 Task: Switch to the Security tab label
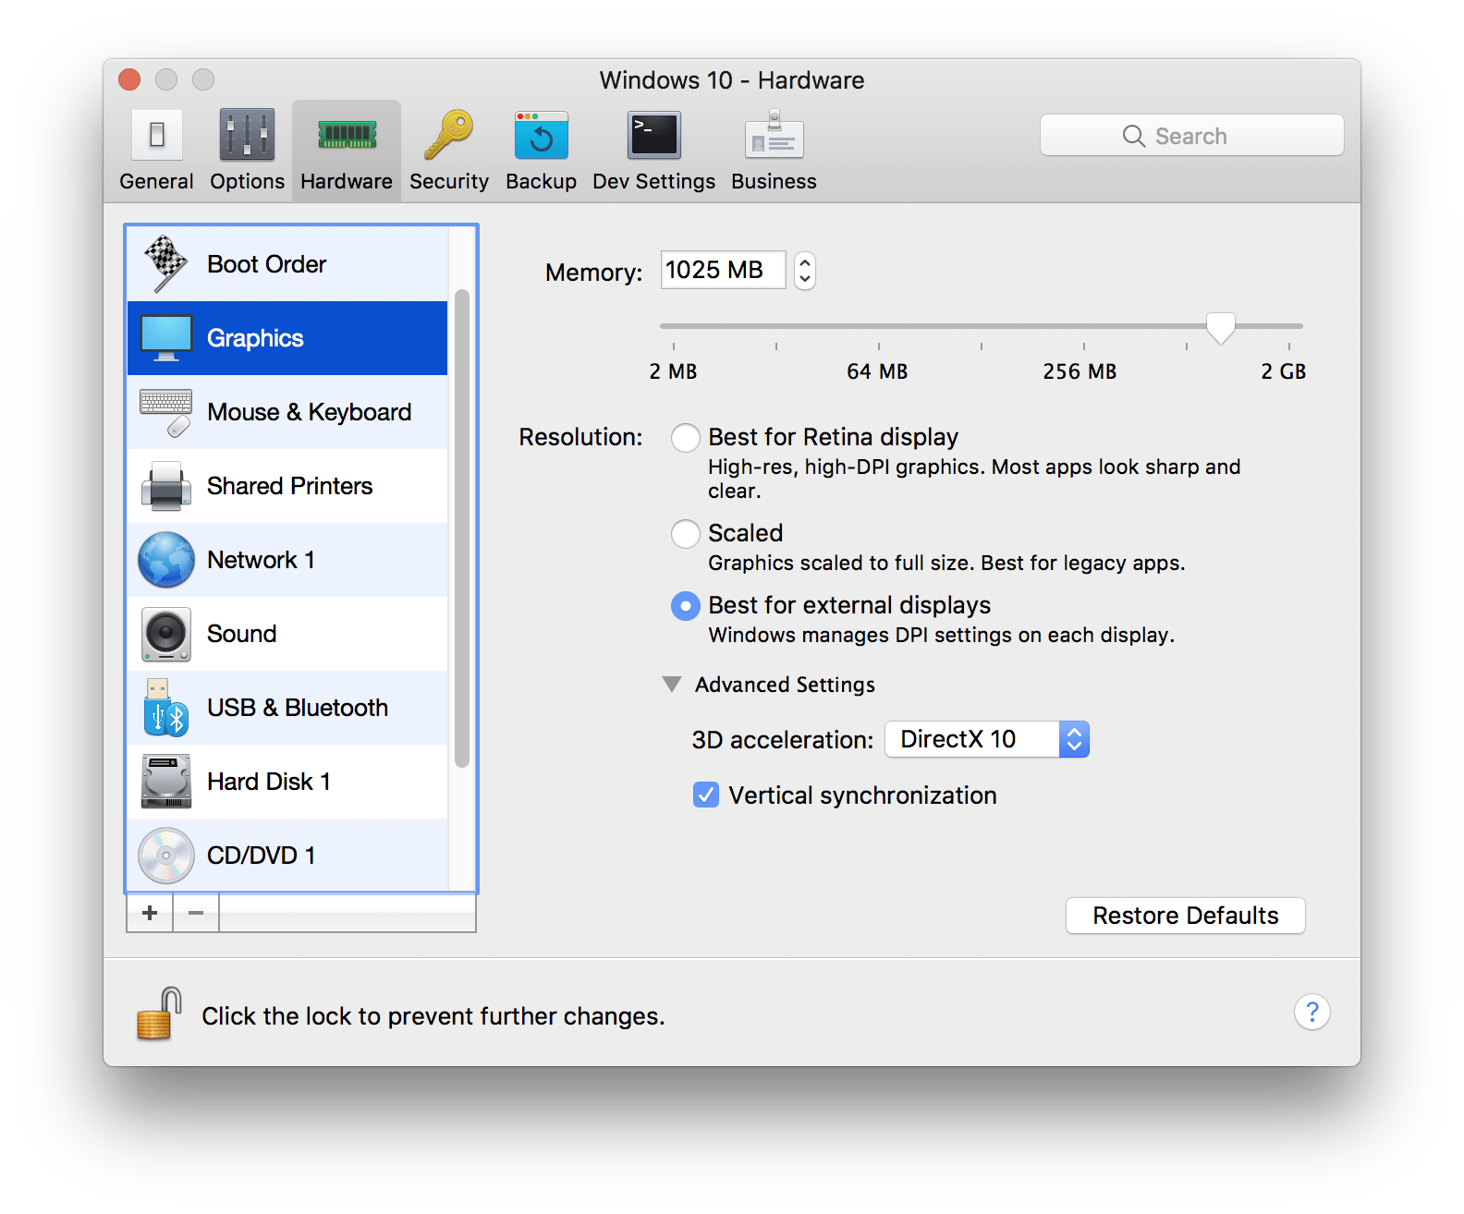tap(449, 181)
